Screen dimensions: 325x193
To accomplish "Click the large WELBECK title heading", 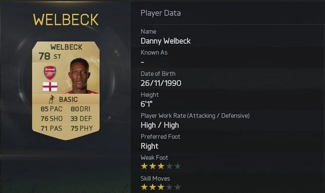I will [x=65, y=20].
